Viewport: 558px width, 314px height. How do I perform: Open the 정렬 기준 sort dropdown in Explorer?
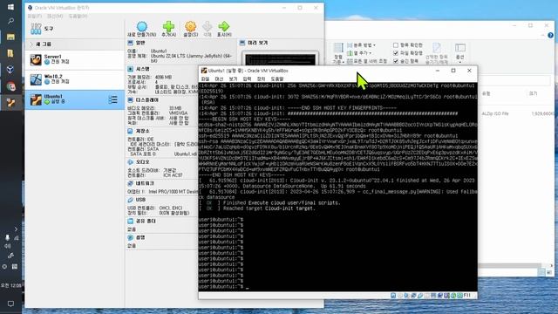[x=338, y=53]
